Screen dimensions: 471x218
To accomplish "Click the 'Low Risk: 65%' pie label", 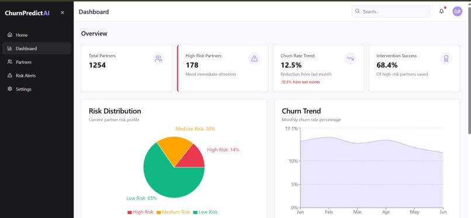I will pyautogui.click(x=141, y=198).
